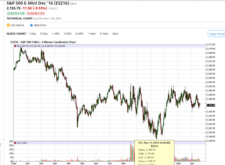This screenshot has width=225, height=165.
Task: Select the 1-Year quick chart
Action: [x=92, y=34]
